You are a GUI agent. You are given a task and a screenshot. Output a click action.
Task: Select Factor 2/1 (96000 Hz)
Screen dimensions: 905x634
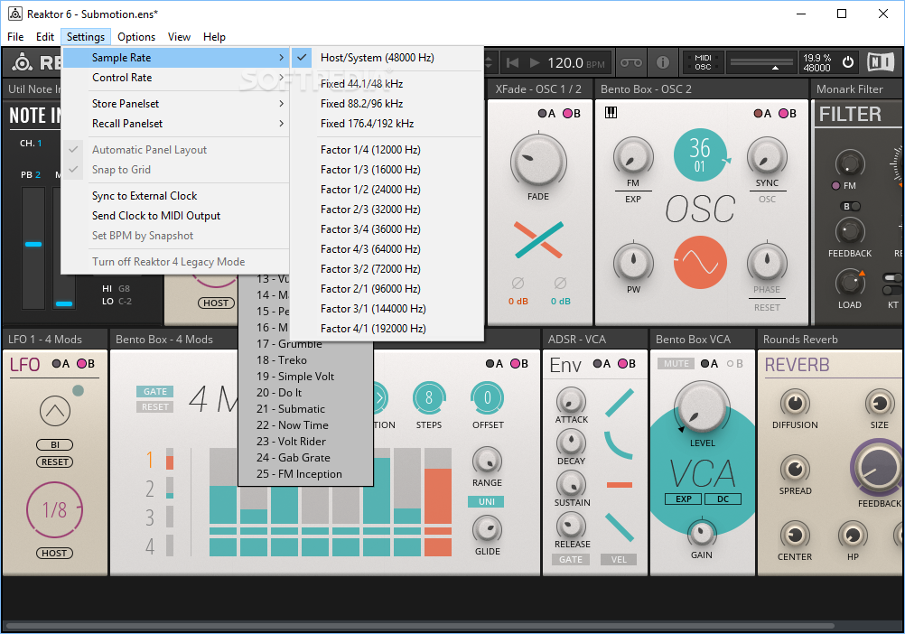[387, 289]
